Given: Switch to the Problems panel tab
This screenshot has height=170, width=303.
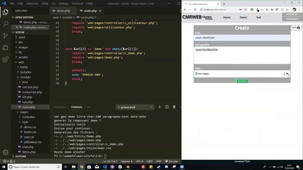Looking at the screenshot, I should pos(60,107).
